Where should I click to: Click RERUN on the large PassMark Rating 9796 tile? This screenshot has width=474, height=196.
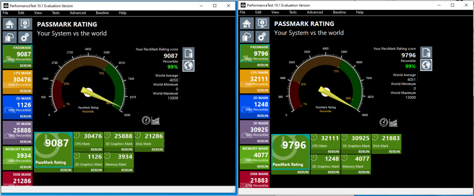(303, 172)
